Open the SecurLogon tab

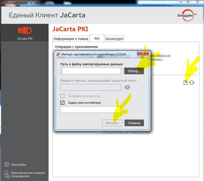click(x=114, y=39)
